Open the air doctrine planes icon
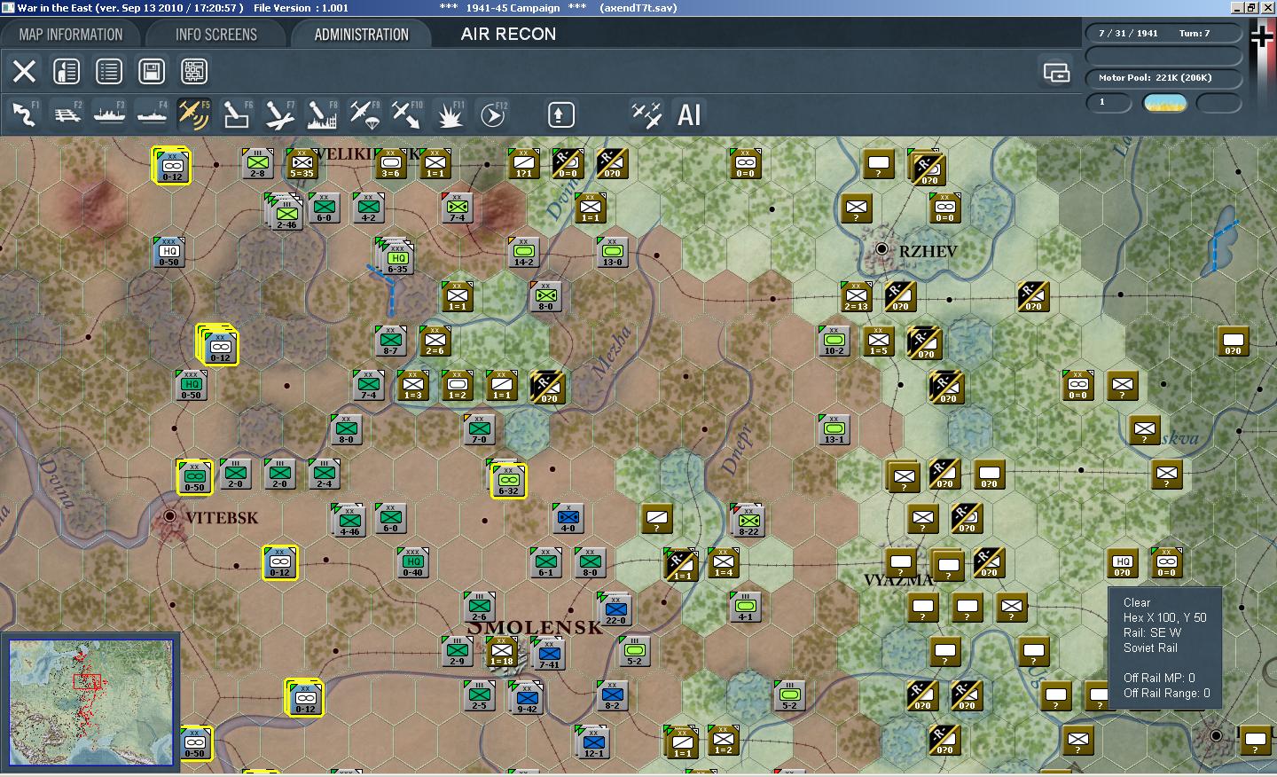1277x777 pixels. click(646, 114)
